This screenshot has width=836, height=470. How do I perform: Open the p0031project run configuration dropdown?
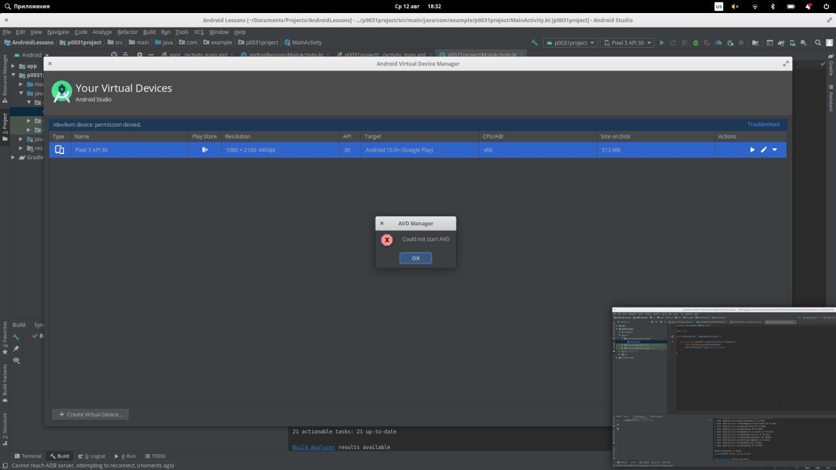coord(570,42)
